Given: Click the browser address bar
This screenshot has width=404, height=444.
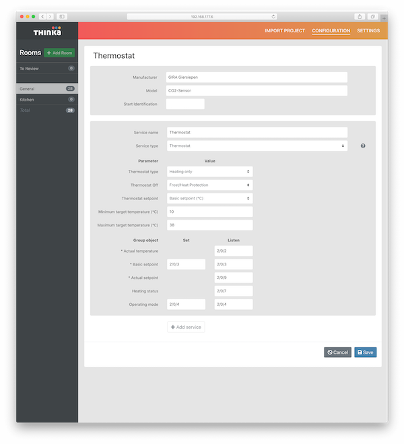Looking at the screenshot, I should (202, 16).
